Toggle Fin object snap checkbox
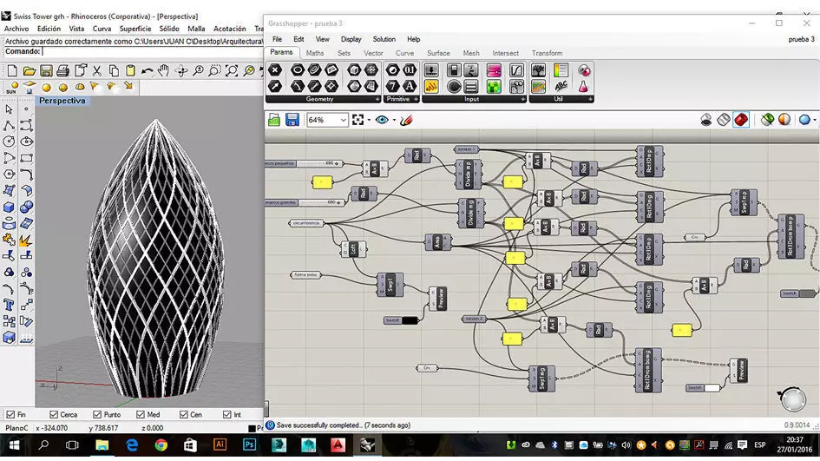Viewport: 820px width, 461px height. point(10,414)
